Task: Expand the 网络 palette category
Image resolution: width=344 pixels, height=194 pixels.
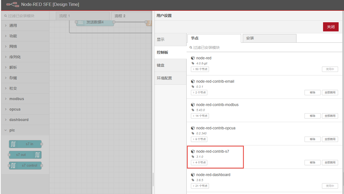Action: 25,46
